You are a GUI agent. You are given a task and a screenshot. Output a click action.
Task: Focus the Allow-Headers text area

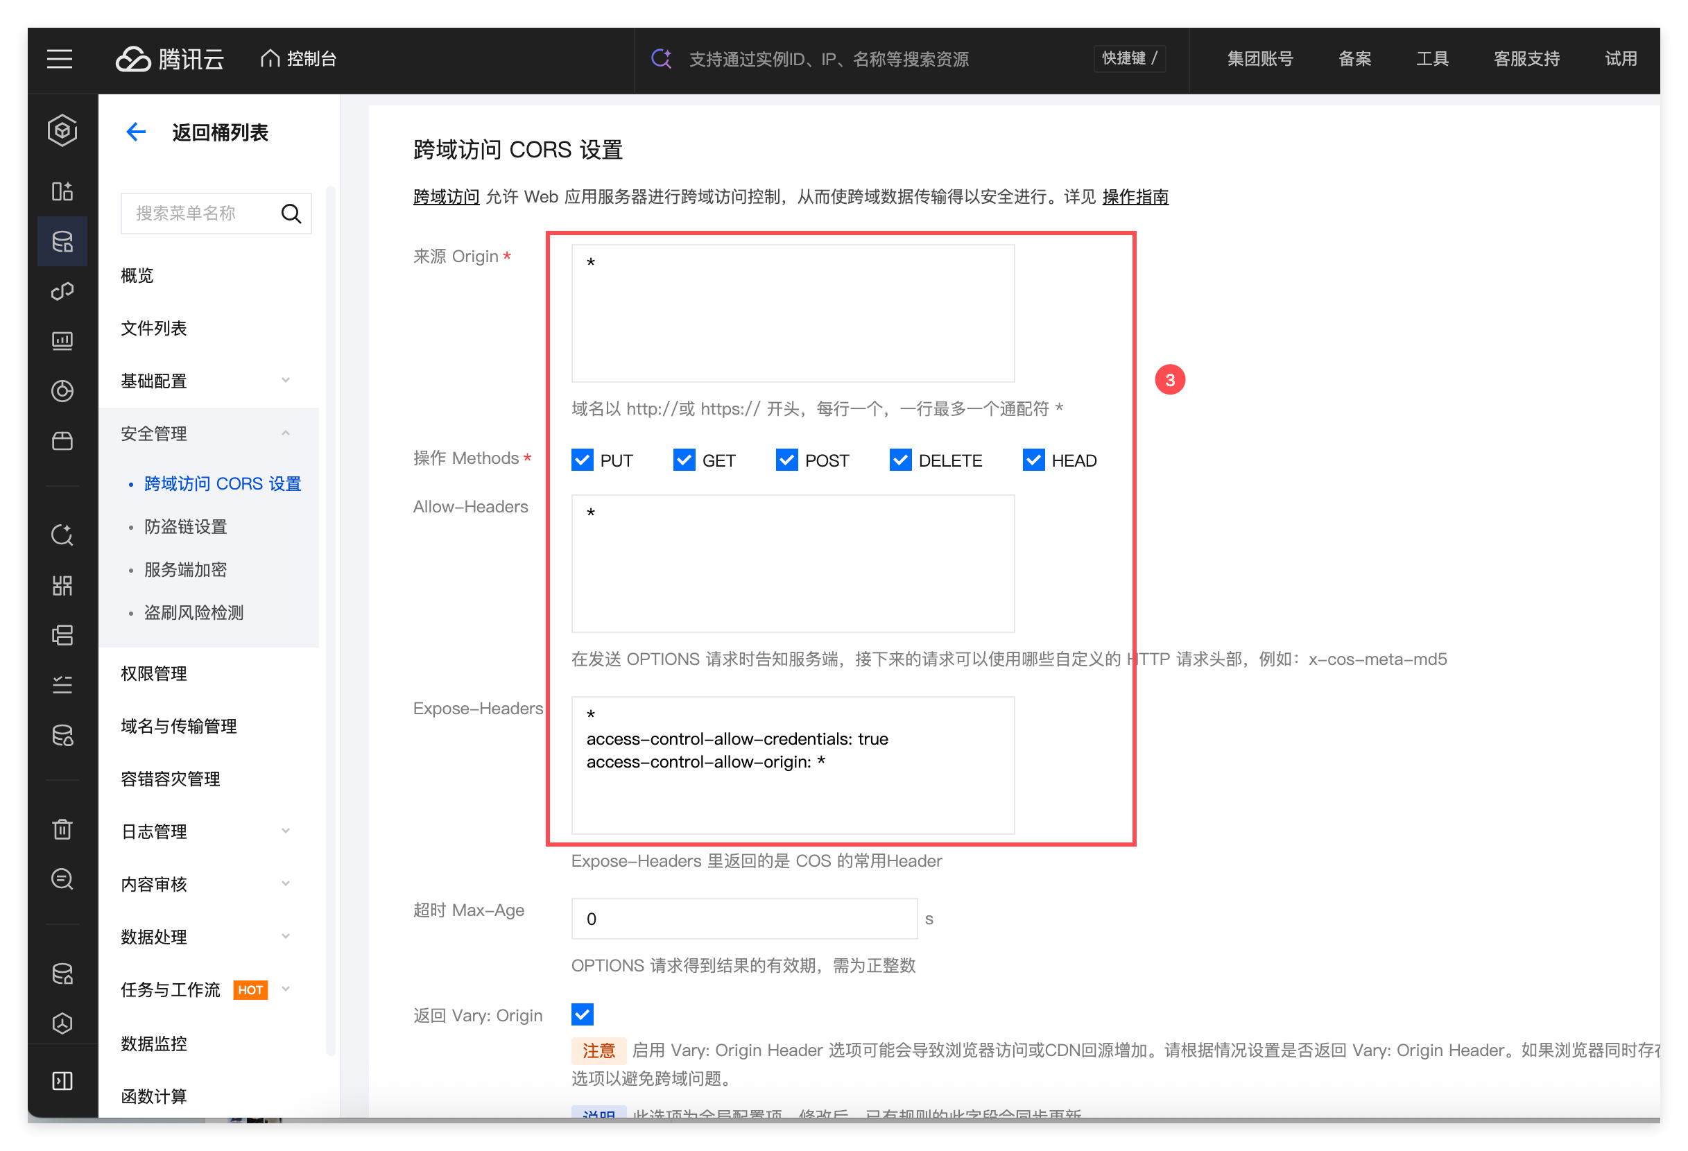click(x=793, y=564)
